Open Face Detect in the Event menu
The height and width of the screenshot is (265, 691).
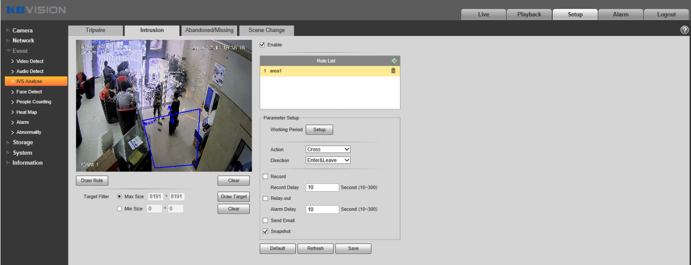tap(29, 92)
